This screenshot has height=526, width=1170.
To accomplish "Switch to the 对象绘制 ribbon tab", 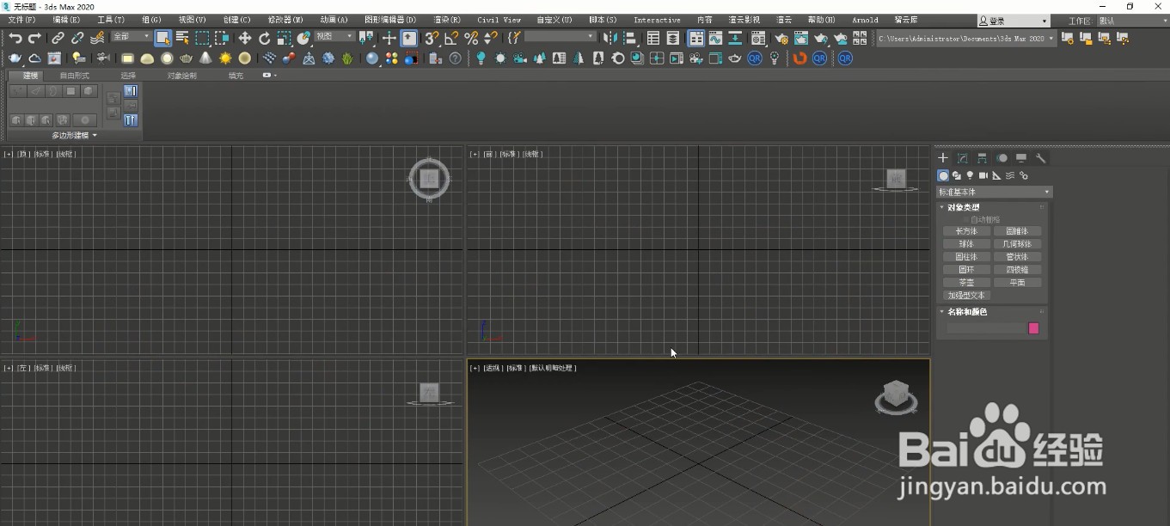I will coord(181,76).
